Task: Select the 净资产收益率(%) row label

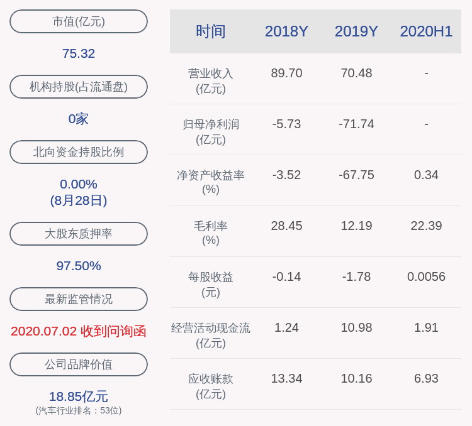Action: pyautogui.click(x=210, y=182)
